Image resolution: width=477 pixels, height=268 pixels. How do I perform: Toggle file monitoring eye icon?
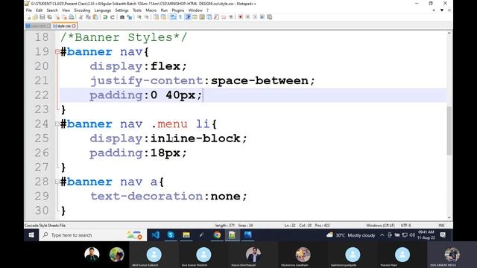[231, 17]
